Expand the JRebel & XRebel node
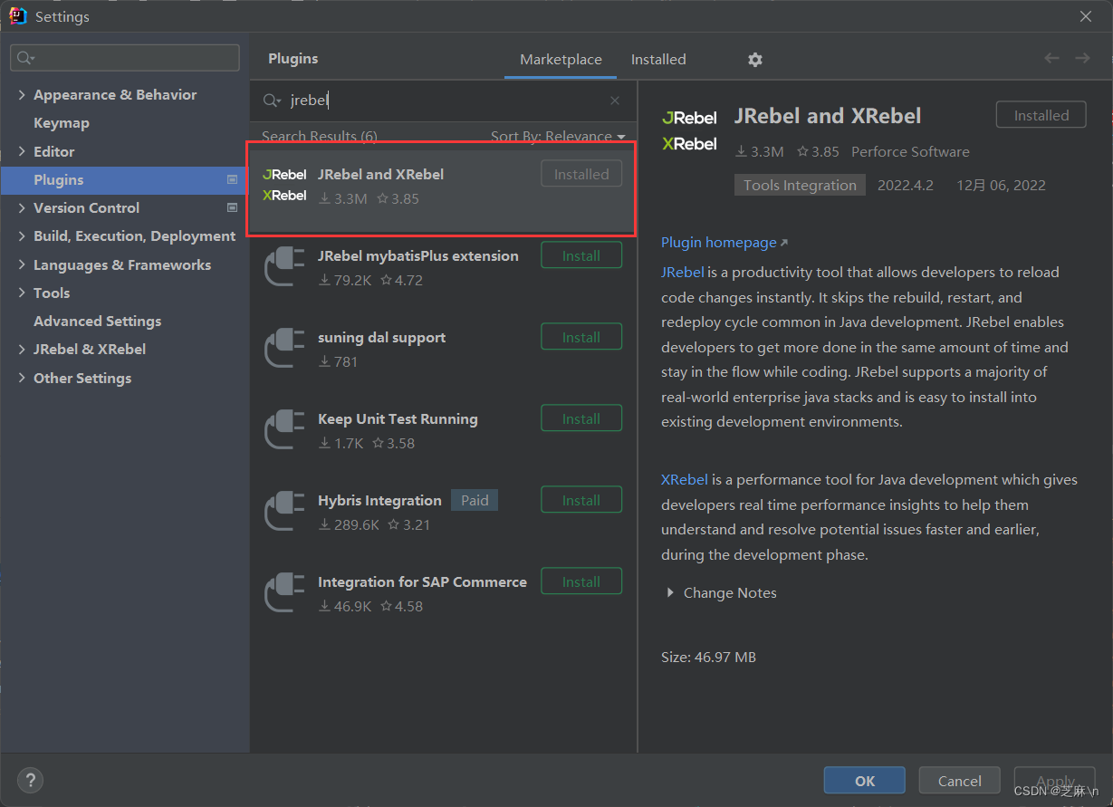 22,349
